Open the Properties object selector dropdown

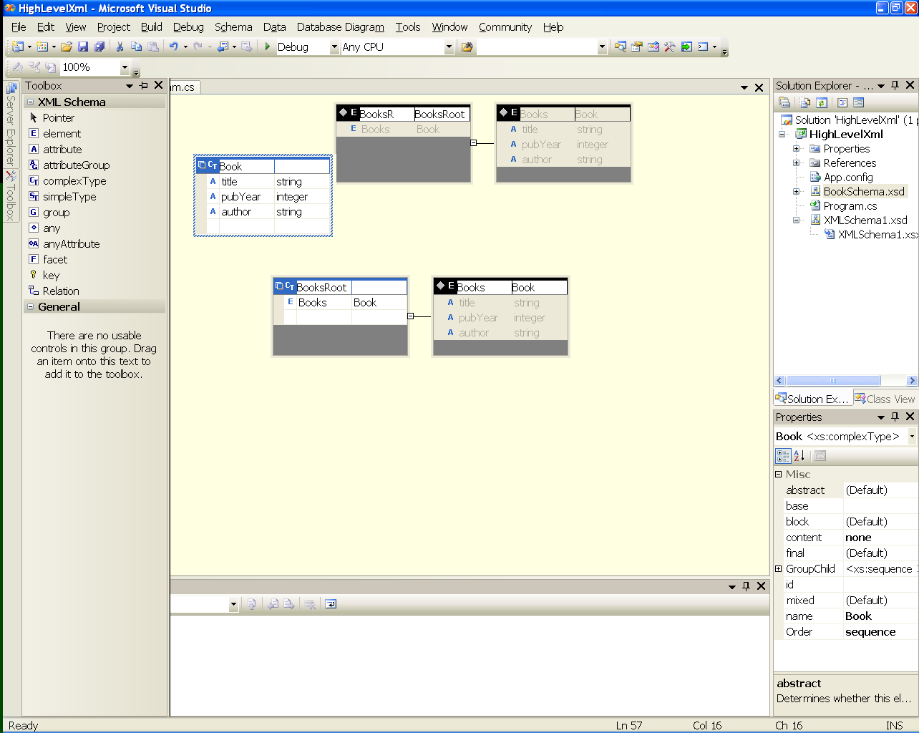click(912, 436)
